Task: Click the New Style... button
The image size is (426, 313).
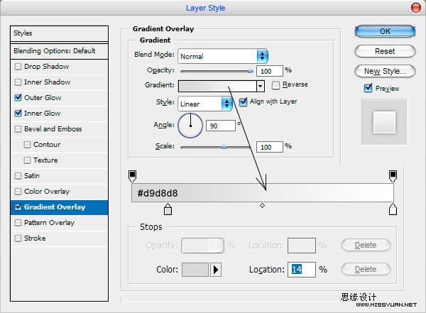Action: (385, 71)
